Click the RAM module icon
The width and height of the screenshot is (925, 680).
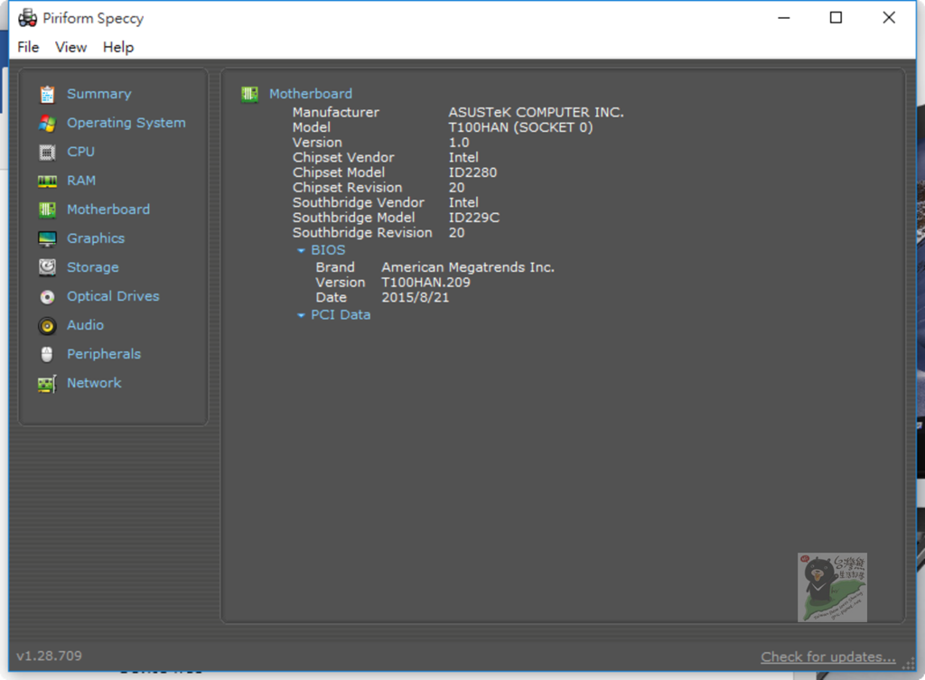coord(47,181)
